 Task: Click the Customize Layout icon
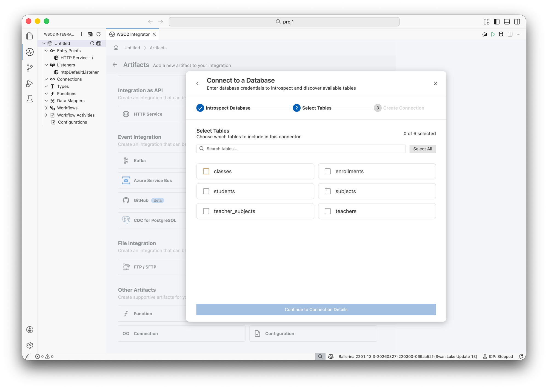486,22
